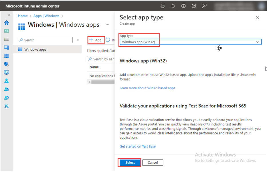The height and width of the screenshot is (172, 267).
Task: Open the help question mark icon
Action: 194,6
